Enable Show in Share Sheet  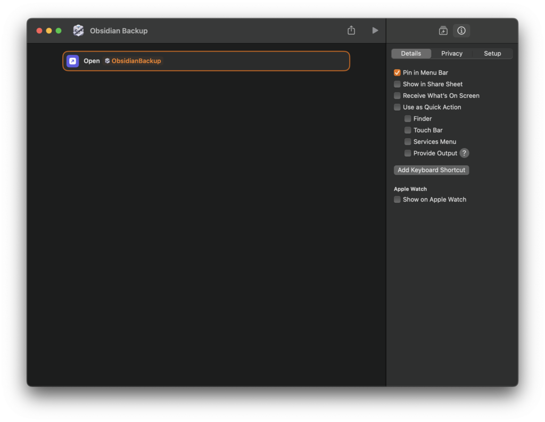pos(397,84)
